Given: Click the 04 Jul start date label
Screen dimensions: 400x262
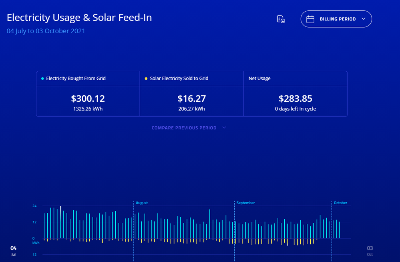Looking at the screenshot, I should point(13,250).
